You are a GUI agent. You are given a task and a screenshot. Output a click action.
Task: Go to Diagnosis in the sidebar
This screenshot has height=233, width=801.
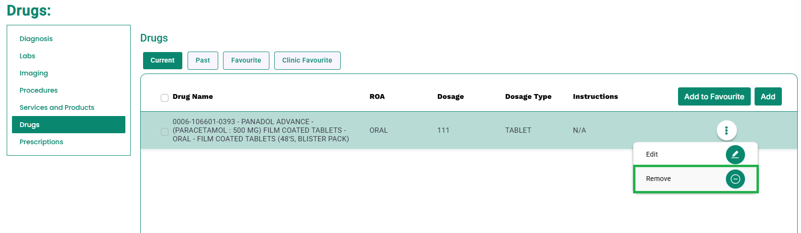36,39
